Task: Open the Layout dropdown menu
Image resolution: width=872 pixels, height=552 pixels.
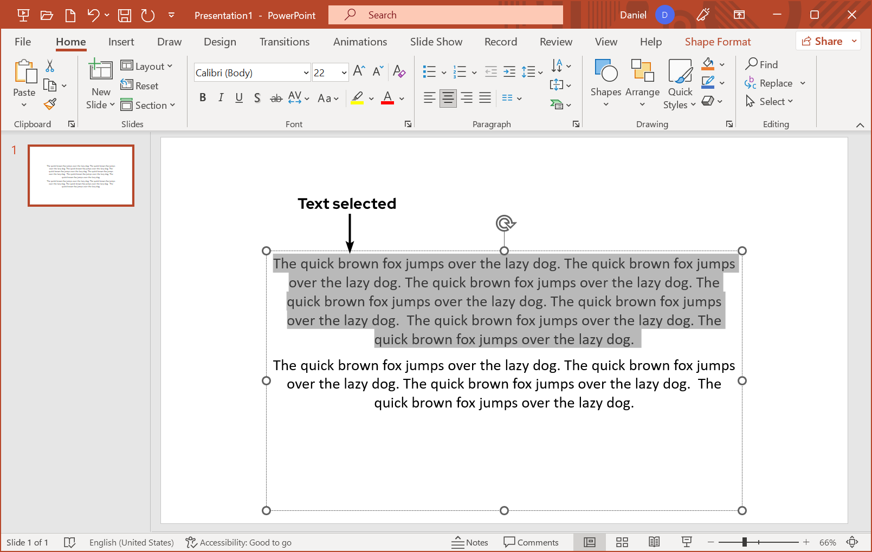Action: 146,66
